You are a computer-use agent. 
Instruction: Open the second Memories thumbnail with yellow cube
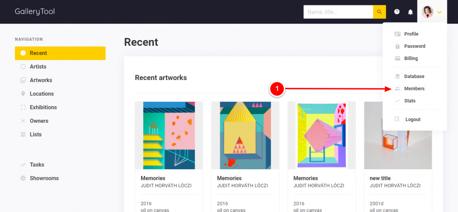pos(245,135)
